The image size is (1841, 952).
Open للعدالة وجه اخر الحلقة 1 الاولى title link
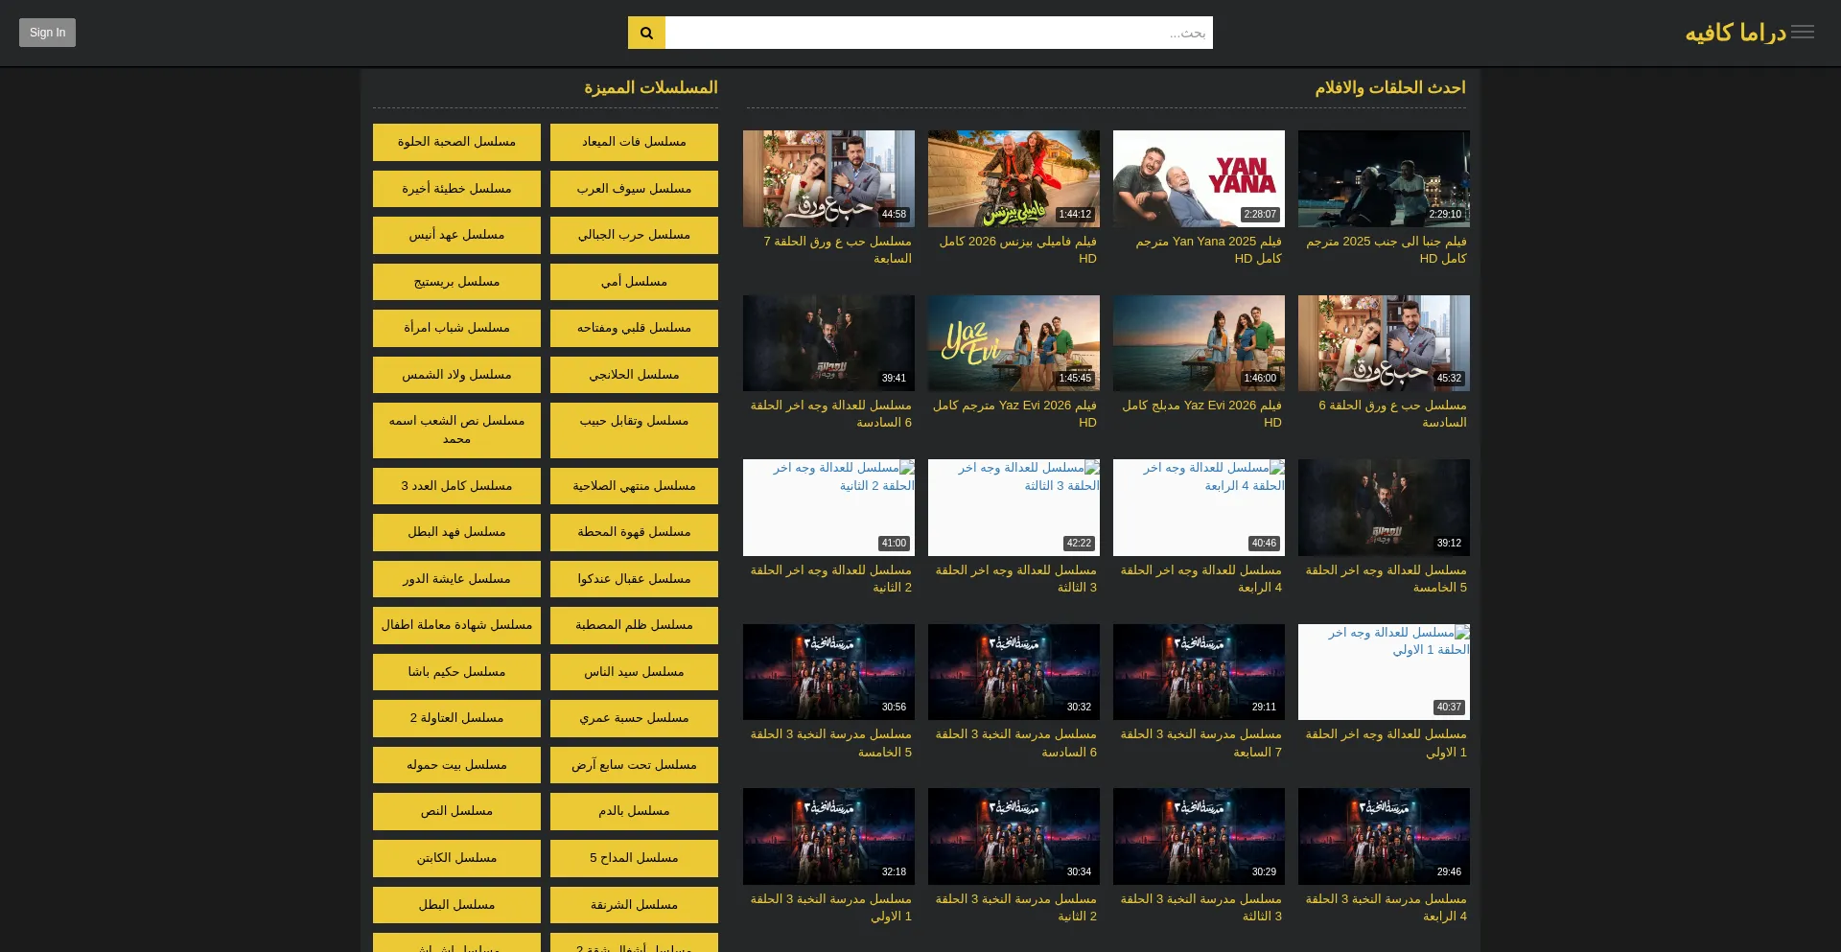pos(1386,743)
